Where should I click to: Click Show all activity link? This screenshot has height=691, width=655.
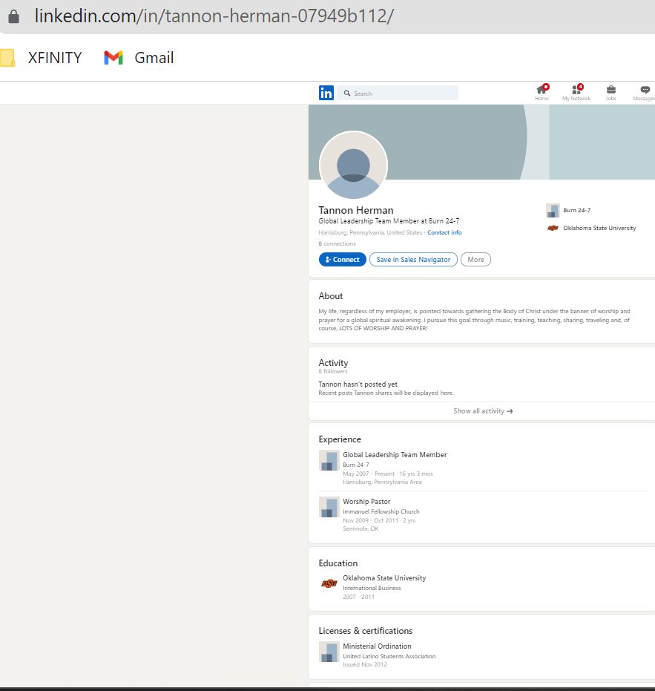(x=483, y=410)
